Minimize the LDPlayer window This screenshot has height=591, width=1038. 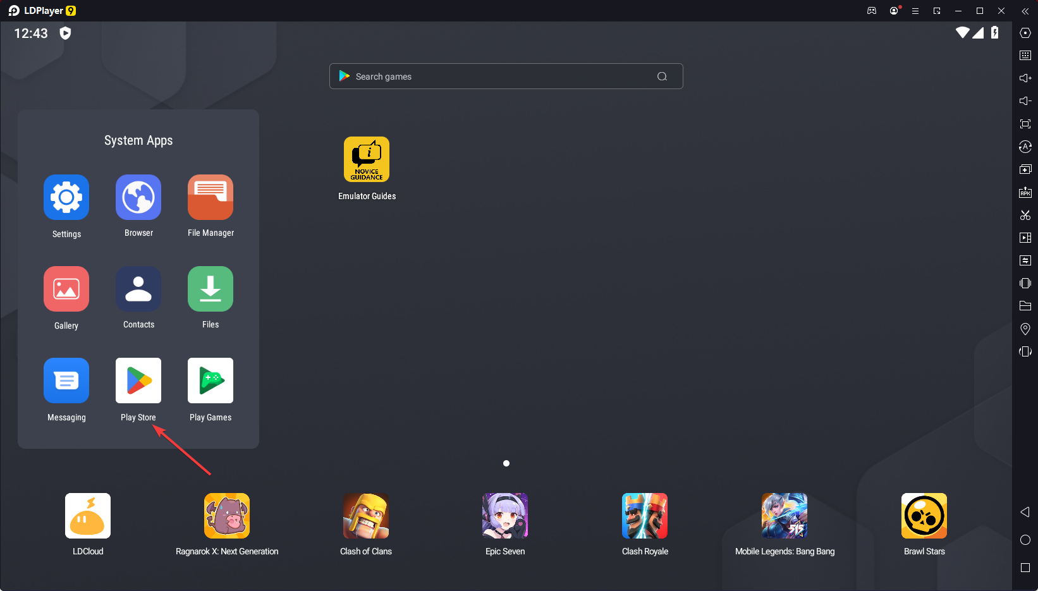click(x=958, y=11)
